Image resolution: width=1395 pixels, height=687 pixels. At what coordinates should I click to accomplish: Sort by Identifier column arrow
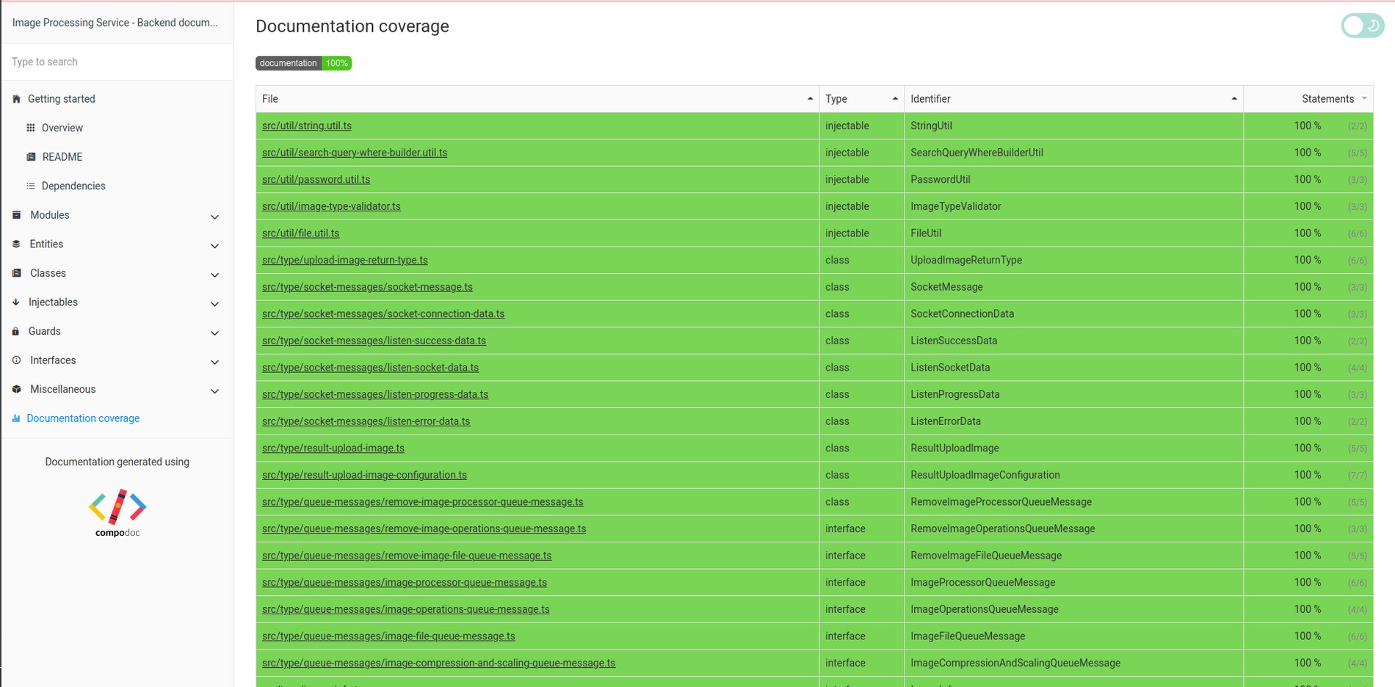click(x=1234, y=98)
